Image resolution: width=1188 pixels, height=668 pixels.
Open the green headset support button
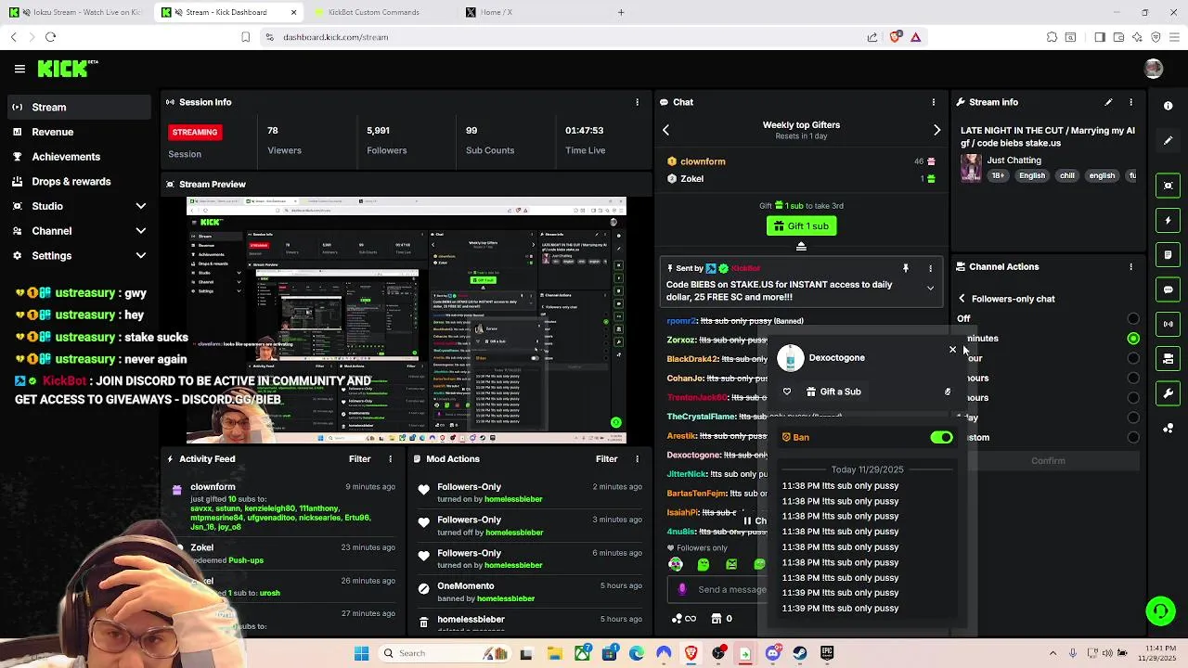(1160, 610)
